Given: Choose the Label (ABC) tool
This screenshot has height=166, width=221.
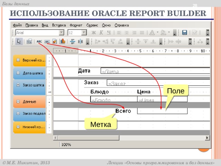Looking at the screenshot, I should coord(39,41).
